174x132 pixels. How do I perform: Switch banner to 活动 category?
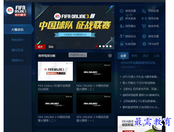pos(51,47)
